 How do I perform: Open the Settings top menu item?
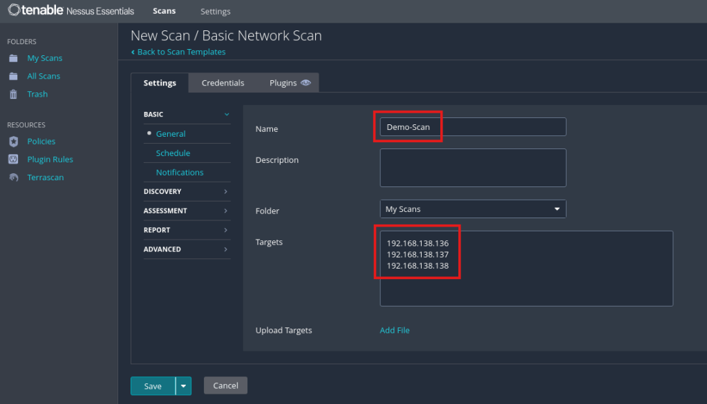pyautogui.click(x=215, y=12)
